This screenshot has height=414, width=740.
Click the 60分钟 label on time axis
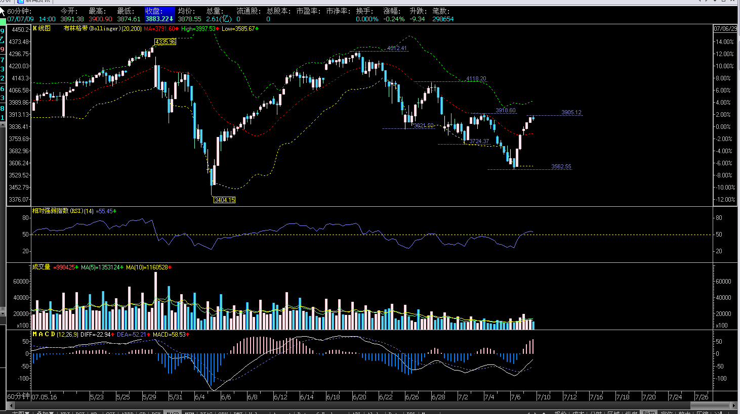(19, 396)
